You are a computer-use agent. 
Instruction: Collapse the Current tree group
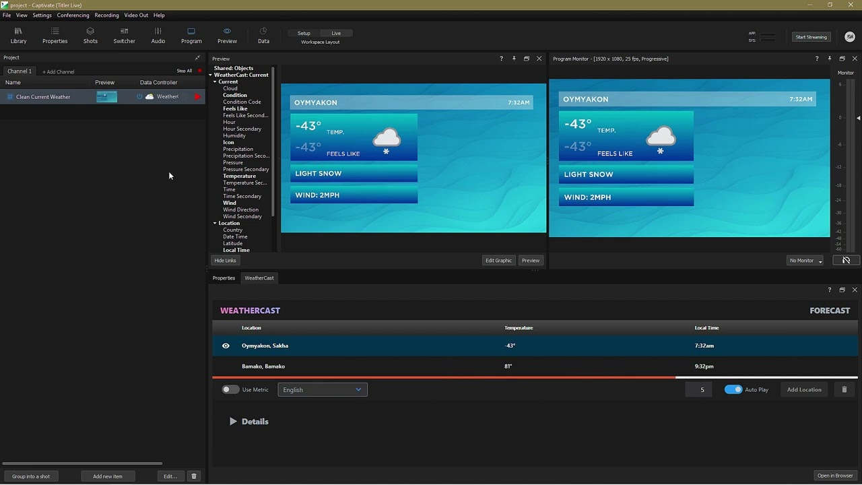point(215,82)
